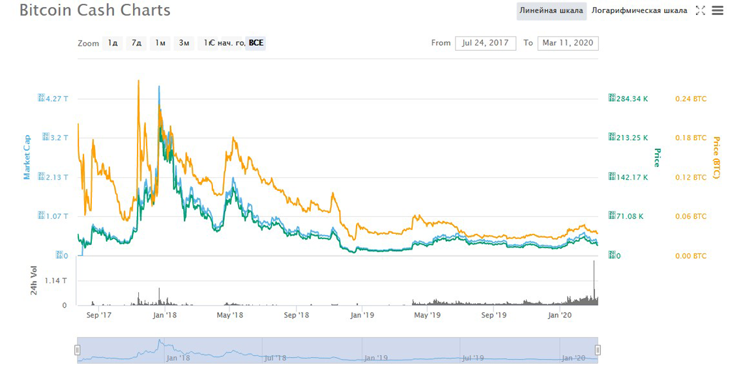Open the To date field Mar 11, 2020
The image size is (743, 365).
[568, 43]
